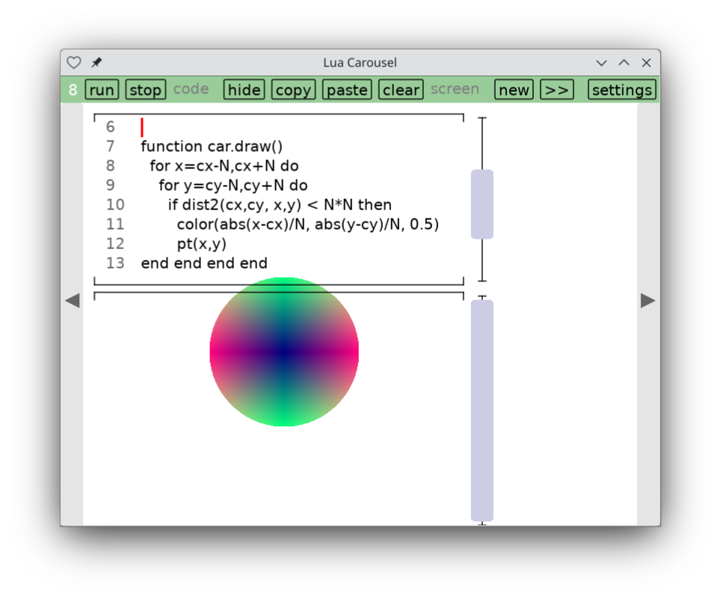Clear the screen output
720x597 pixels.
click(x=401, y=90)
